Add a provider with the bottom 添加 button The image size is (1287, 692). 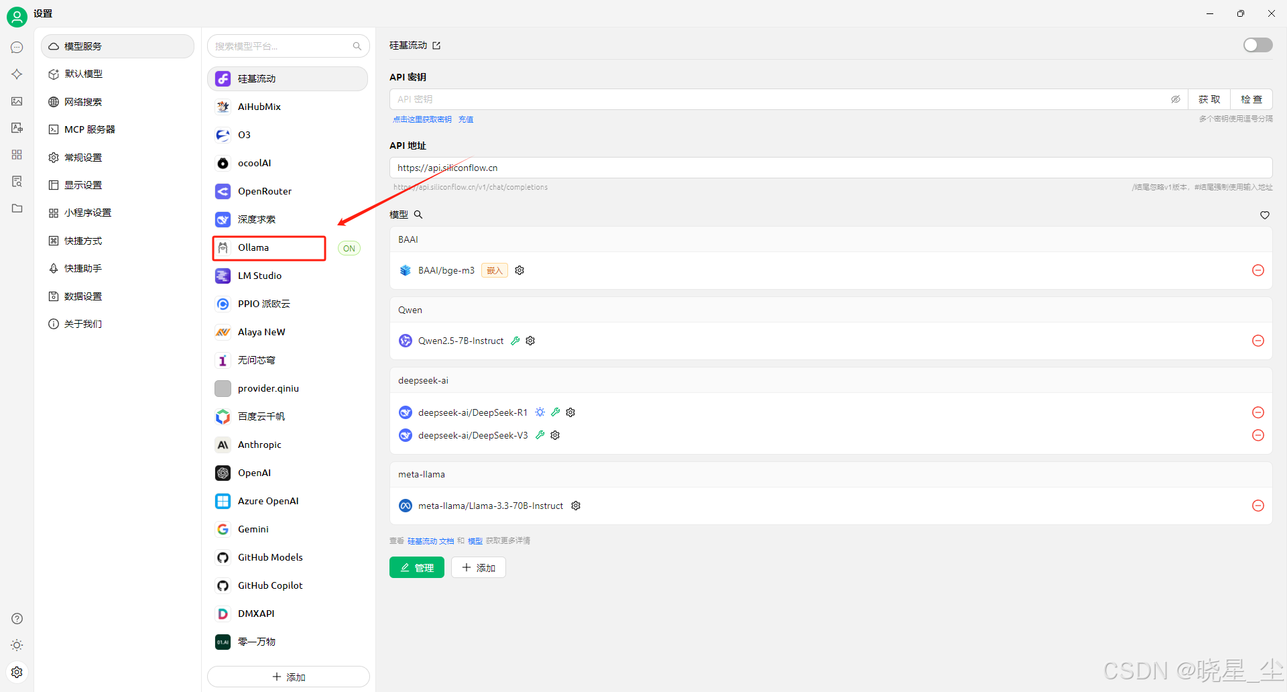point(288,677)
